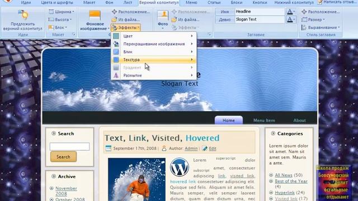358x201 pixels.
Task: Expand Макет group dialog launcher
Action: (74, 35)
